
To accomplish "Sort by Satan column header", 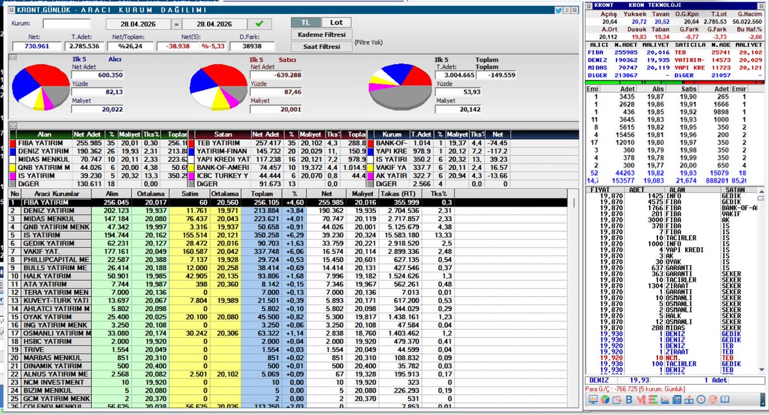I will pyautogui.click(x=222, y=134).
